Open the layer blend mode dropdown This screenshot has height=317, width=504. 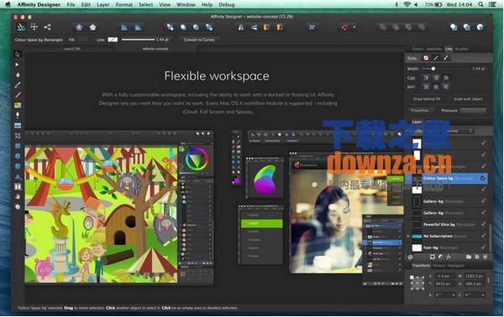coord(460,131)
